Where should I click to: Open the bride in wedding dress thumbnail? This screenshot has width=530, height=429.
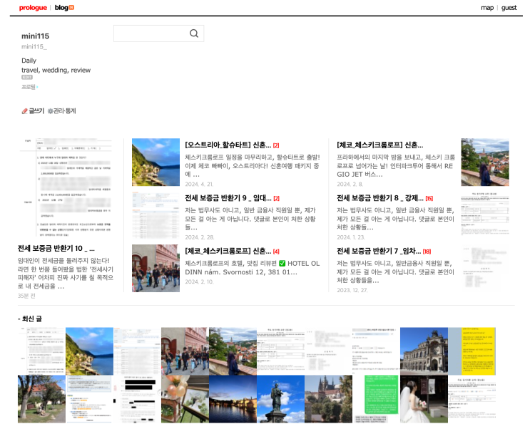[424, 399]
